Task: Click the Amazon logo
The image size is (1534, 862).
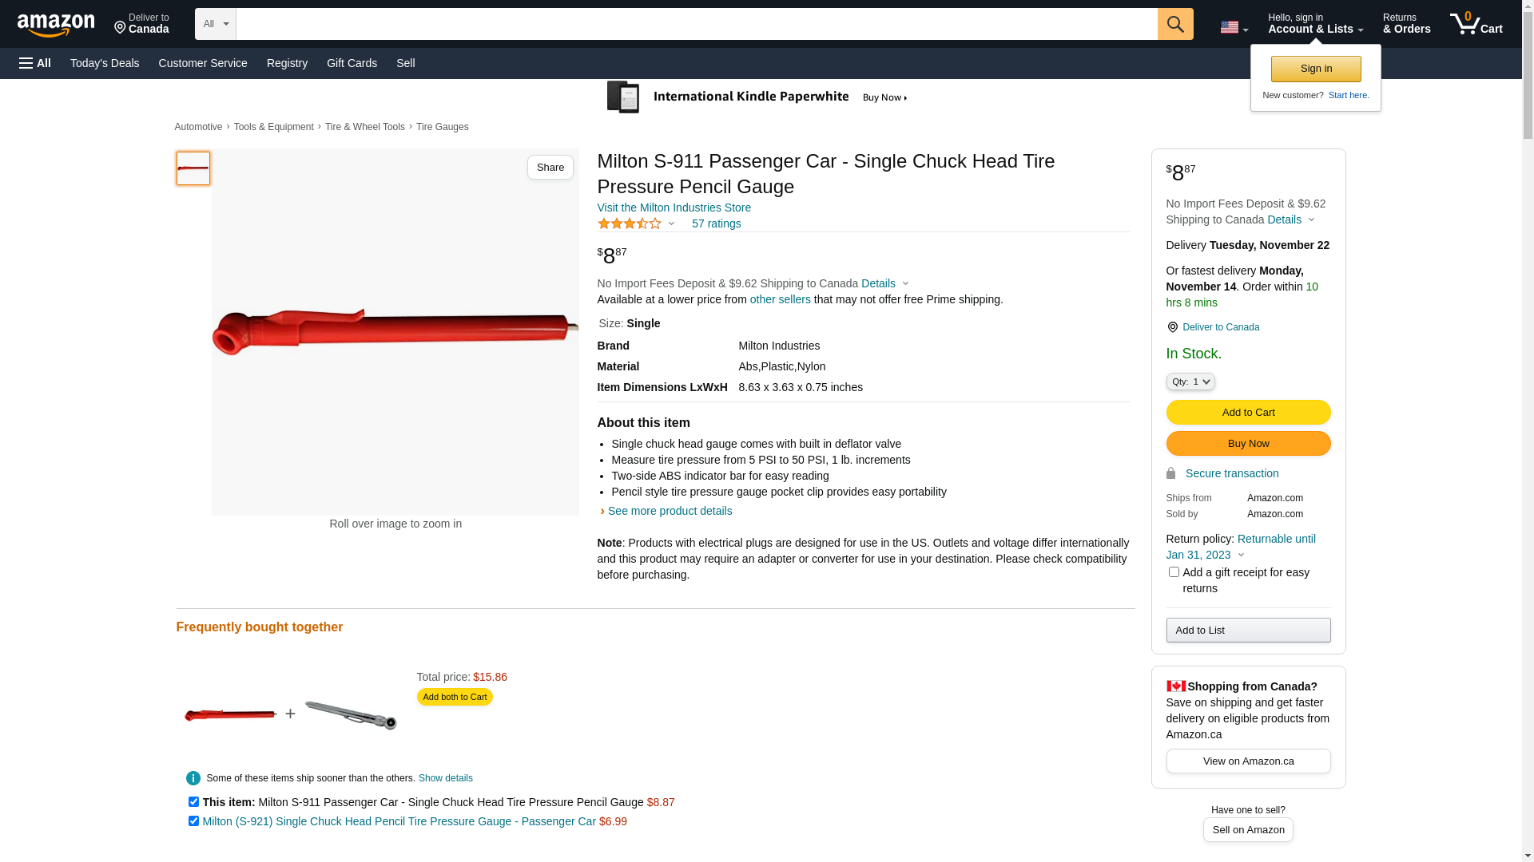Action: tap(56, 25)
